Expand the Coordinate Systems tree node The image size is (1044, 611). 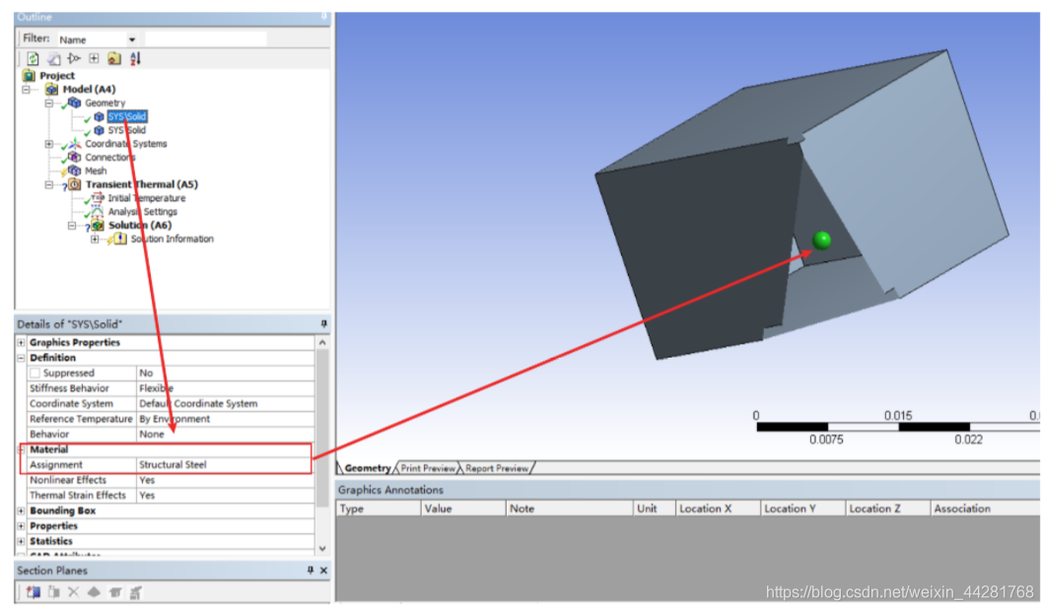click(48, 144)
